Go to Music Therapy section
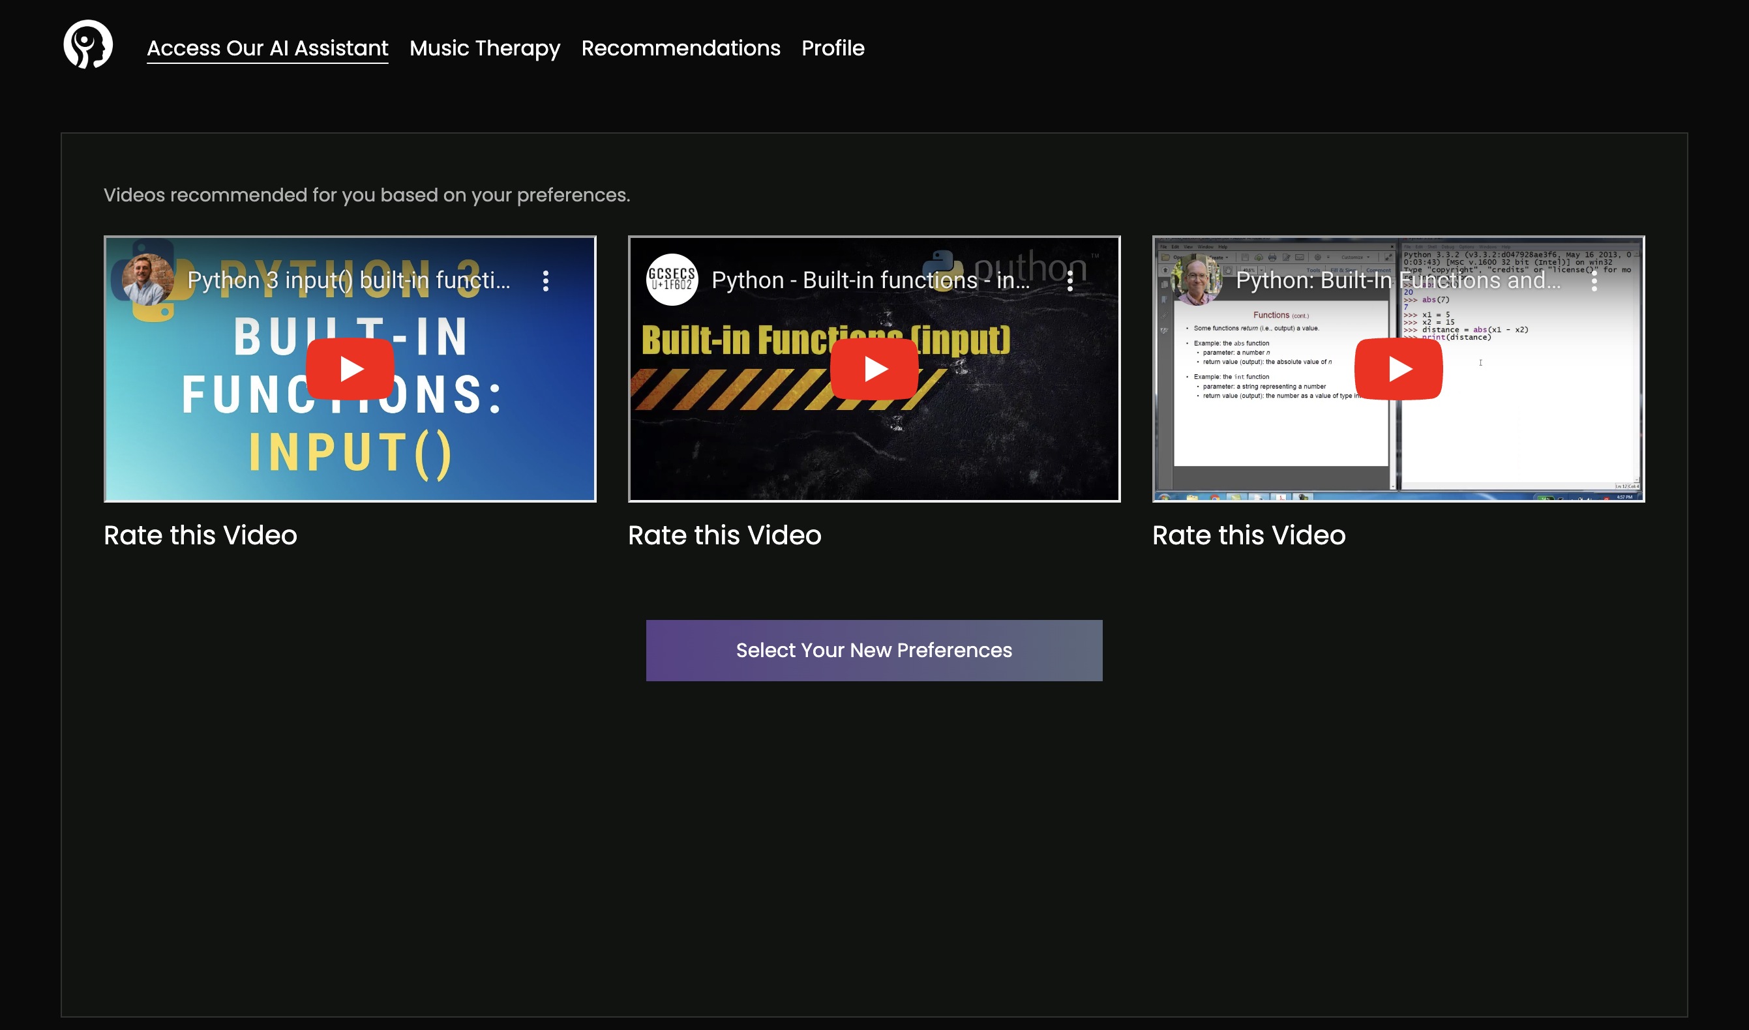Screen dimensions: 1749x1030 (485, 48)
